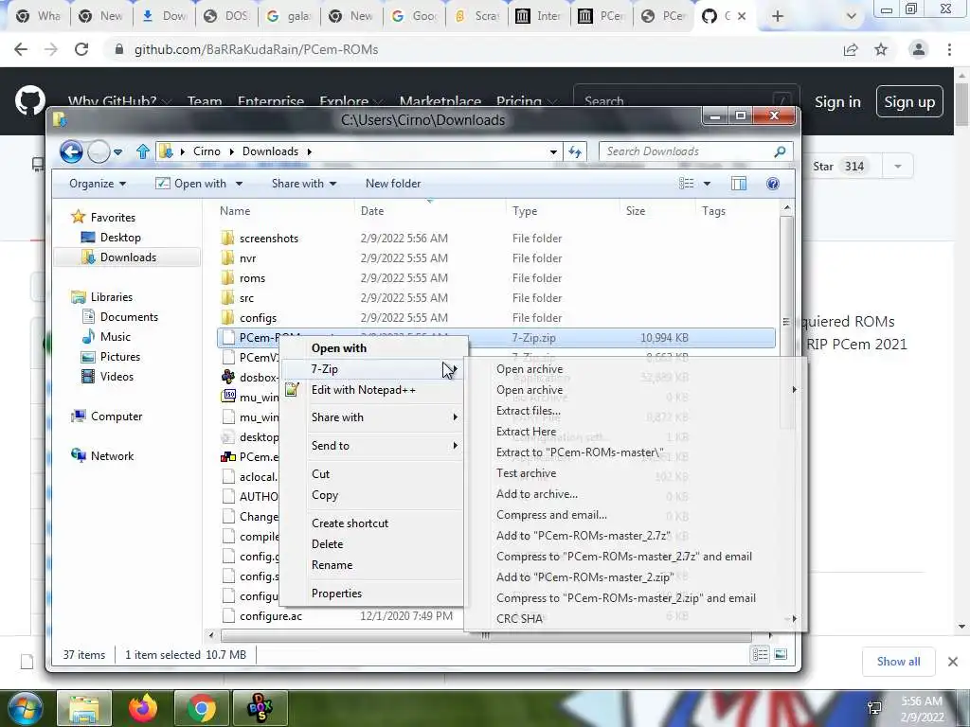Open the Organize dropdown
Image resolution: width=970 pixels, height=727 pixels.
tap(98, 184)
